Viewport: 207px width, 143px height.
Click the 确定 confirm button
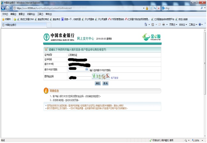[98, 84]
